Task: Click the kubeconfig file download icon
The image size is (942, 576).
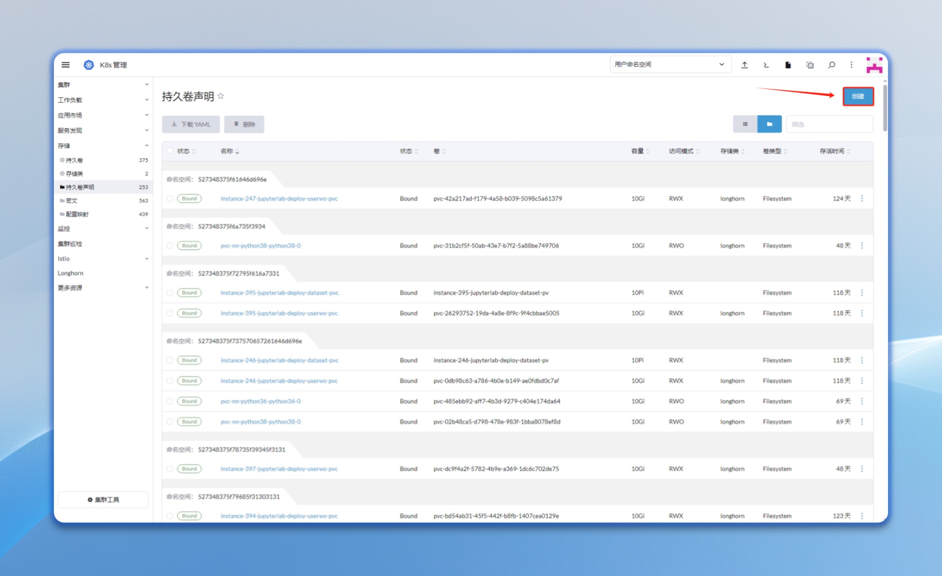Action: tap(788, 65)
